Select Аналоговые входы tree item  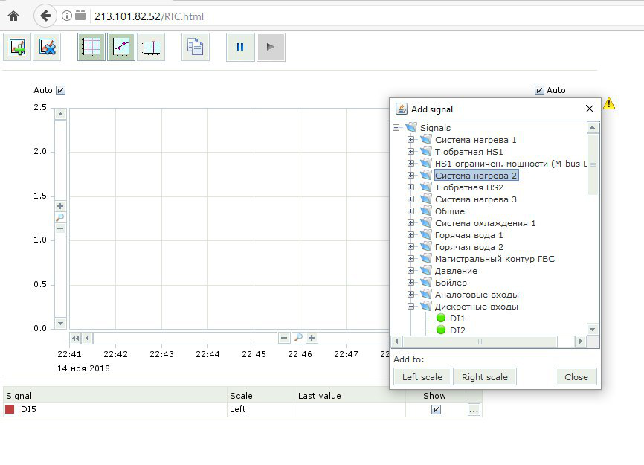[x=477, y=295]
